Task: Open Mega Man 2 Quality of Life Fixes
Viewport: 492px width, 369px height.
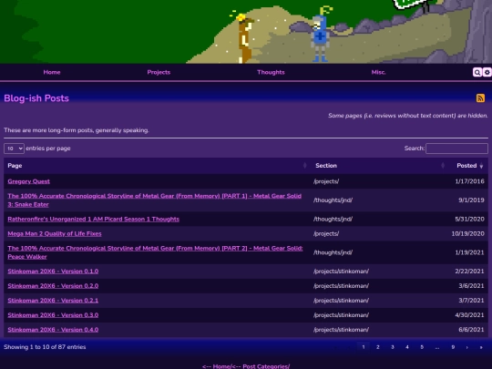Action: point(55,234)
